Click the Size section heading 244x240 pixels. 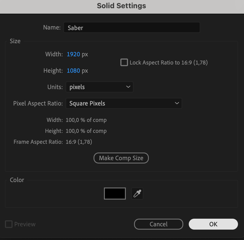(15, 41)
